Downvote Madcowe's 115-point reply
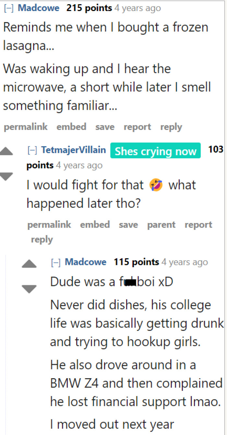 tap(29, 289)
